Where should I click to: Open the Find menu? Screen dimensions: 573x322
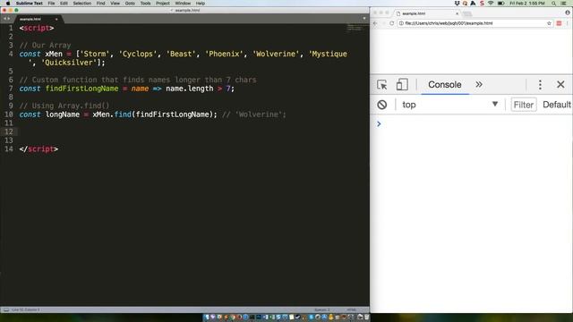coord(100,4)
